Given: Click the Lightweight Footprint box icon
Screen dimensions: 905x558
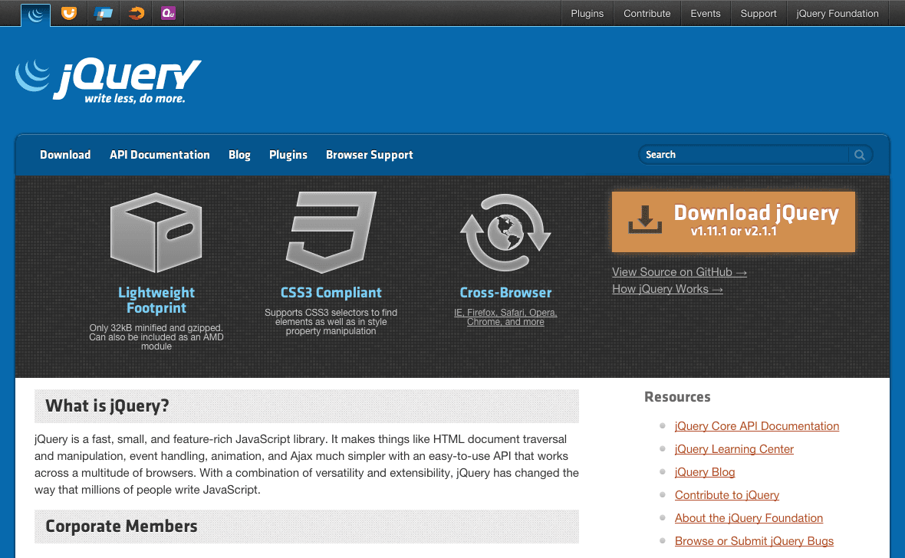Looking at the screenshot, I should (156, 232).
